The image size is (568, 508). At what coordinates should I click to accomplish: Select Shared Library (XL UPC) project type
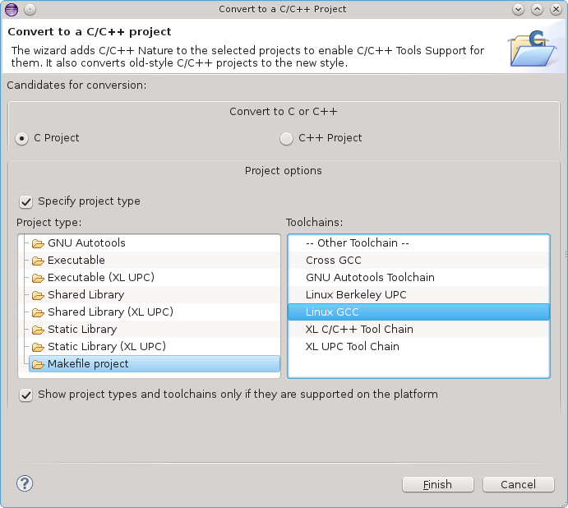[x=110, y=312]
